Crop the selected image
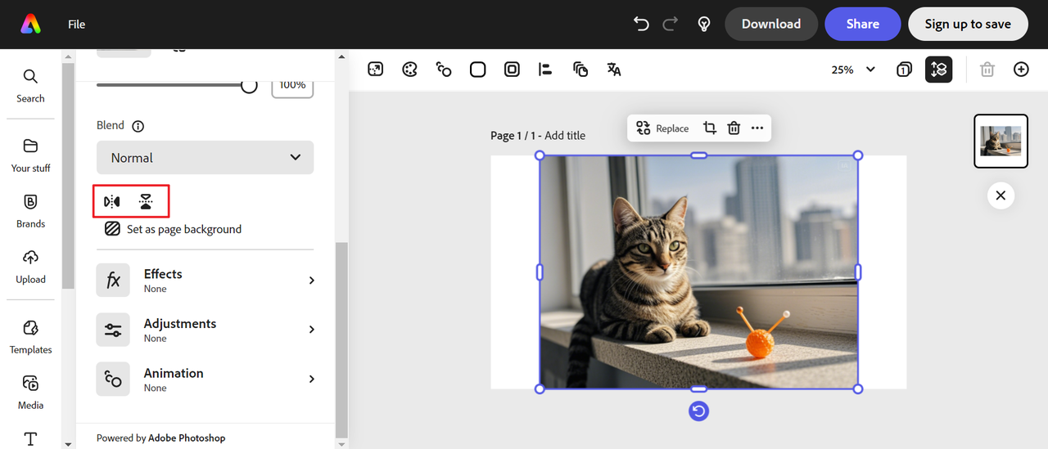The width and height of the screenshot is (1048, 449). [710, 128]
